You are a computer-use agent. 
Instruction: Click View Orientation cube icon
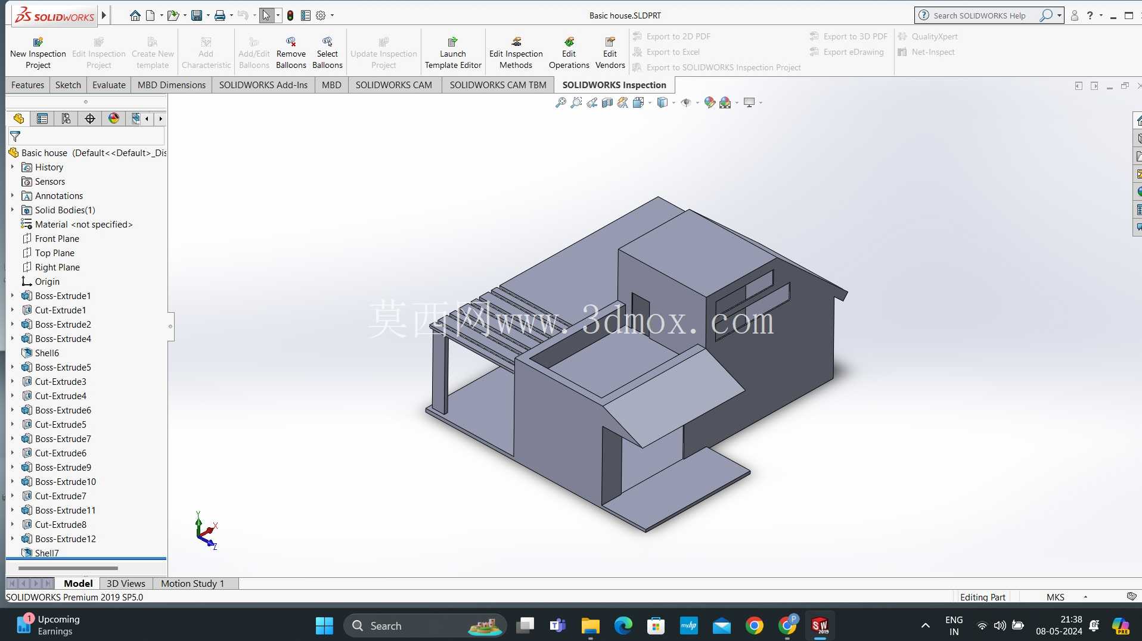[x=638, y=102]
